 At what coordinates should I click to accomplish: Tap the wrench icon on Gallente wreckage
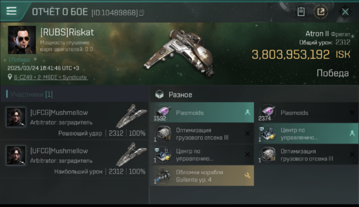pyautogui.click(x=247, y=175)
